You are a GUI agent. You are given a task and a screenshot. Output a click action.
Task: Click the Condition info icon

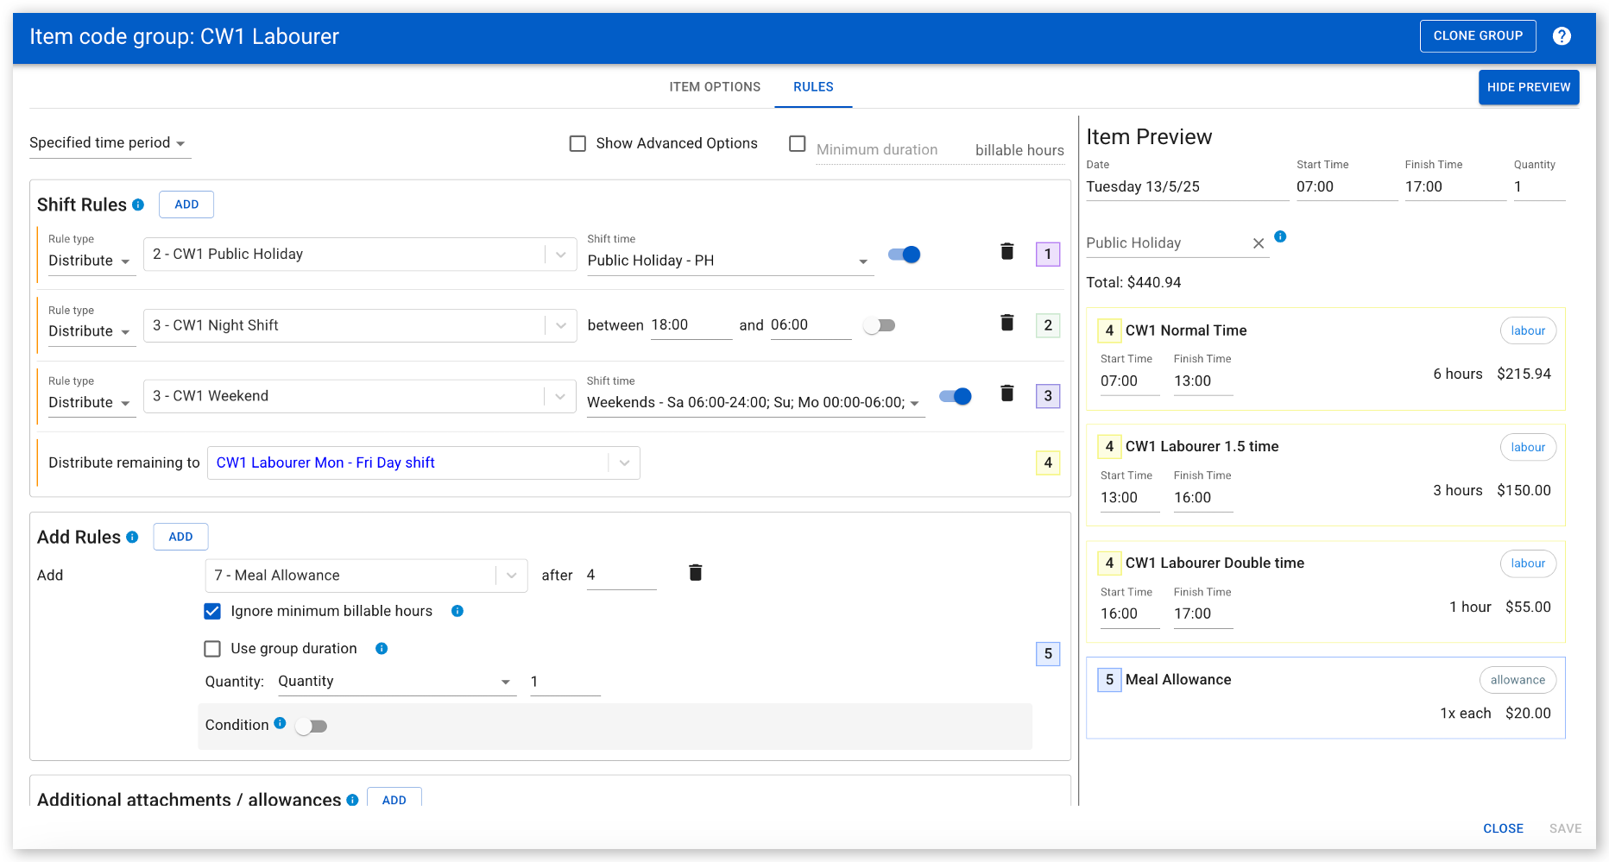click(x=280, y=723)
